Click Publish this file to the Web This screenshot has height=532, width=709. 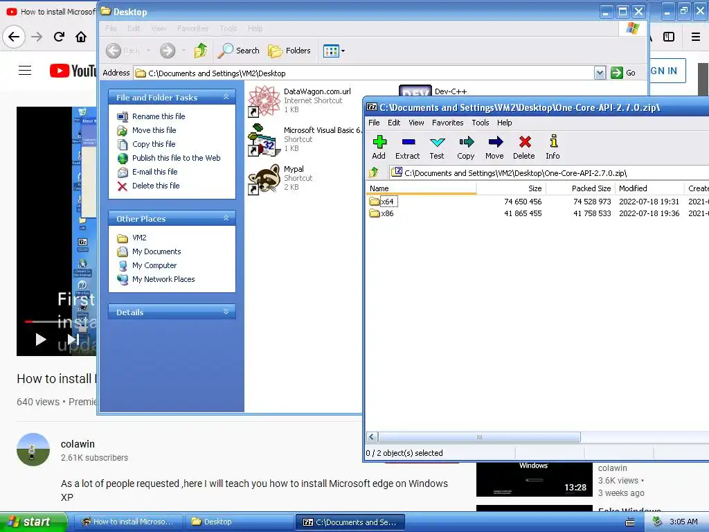[x=169, y=158]
